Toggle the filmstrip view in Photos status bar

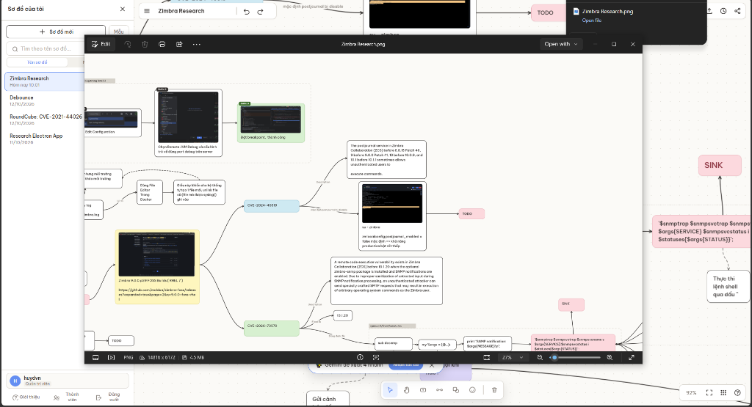point(95,357)
